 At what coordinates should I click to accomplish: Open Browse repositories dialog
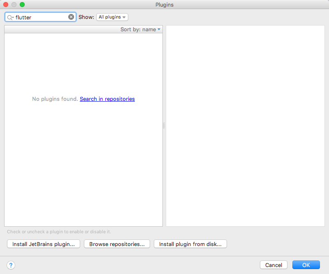tap(117, 244)
